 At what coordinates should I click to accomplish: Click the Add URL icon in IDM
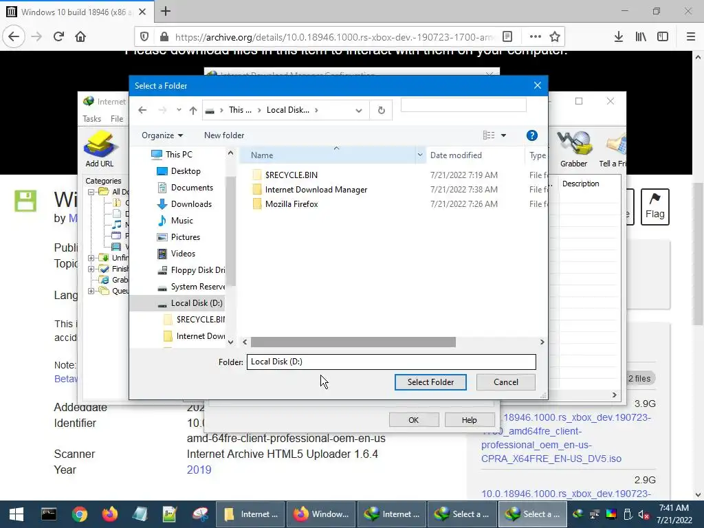point(99,149)
